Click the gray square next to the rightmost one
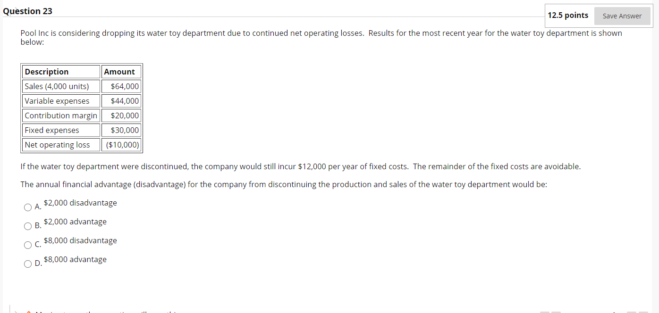659x313 pixels. point(631,312)
